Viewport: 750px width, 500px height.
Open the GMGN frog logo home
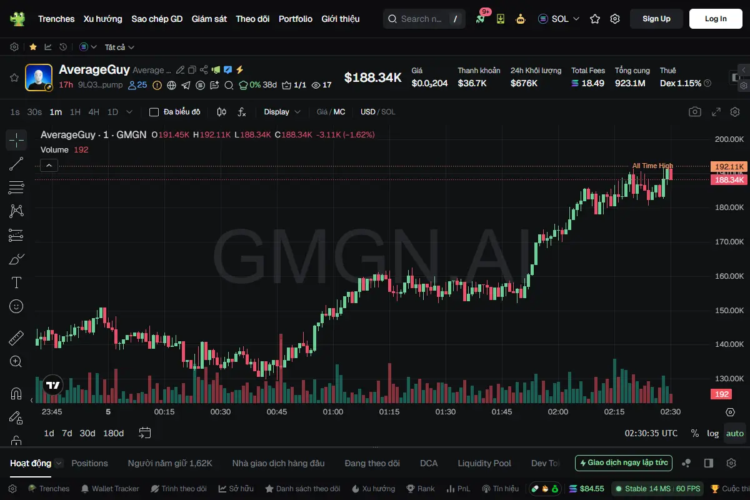tap(17, 19)
